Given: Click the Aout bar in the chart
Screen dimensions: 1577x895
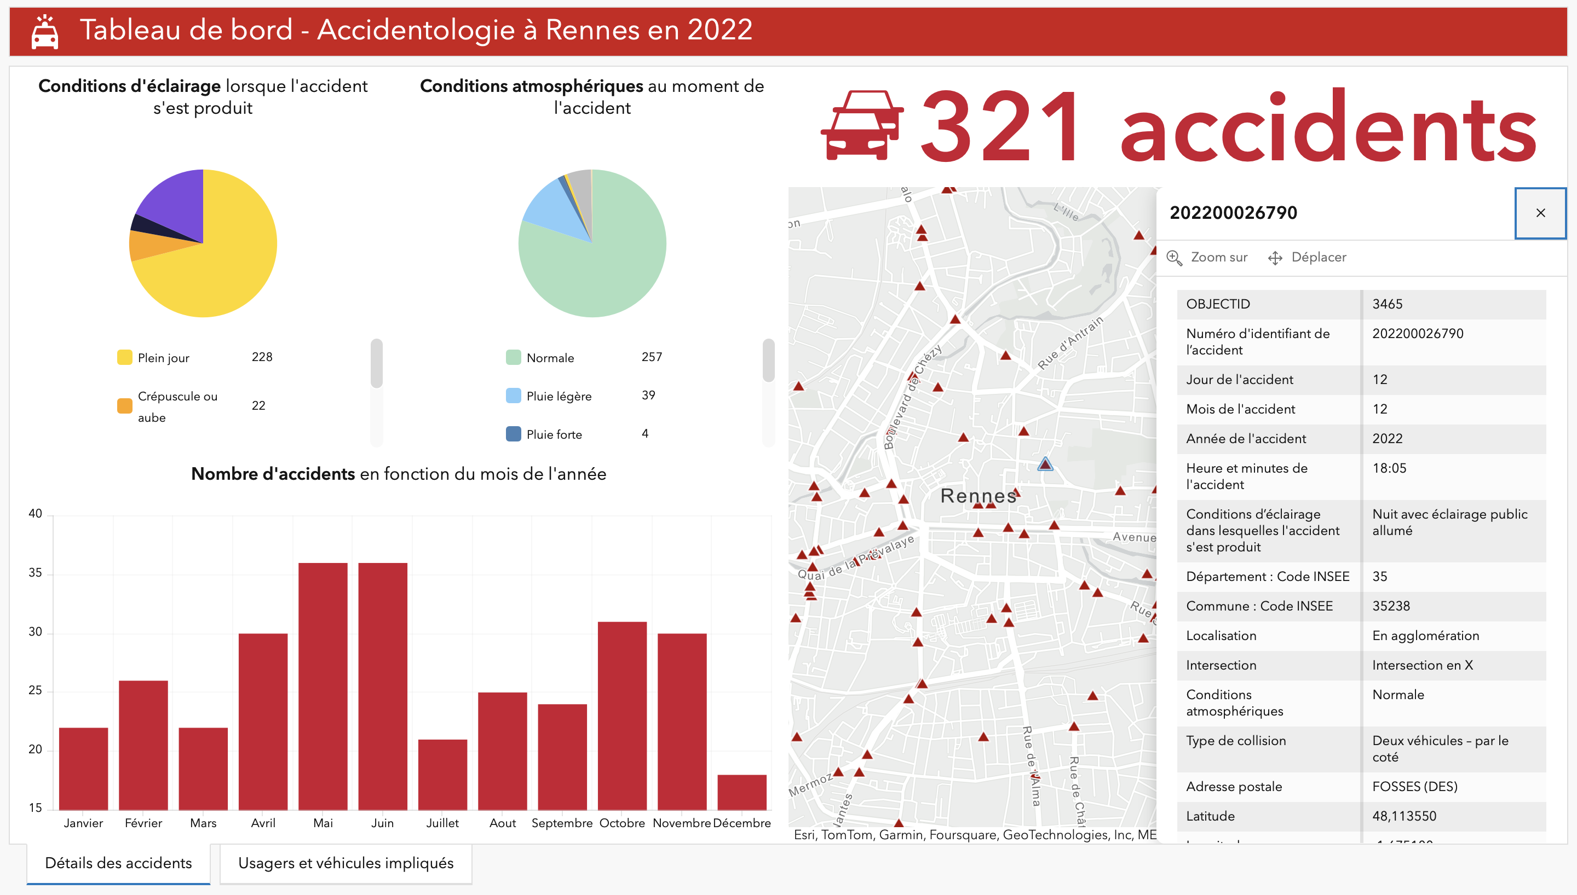Looking at the screenshot, I should pyautogui.click(x=503, y=751).
